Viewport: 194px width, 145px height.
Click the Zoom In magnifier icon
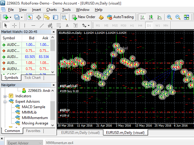point(169,17)
